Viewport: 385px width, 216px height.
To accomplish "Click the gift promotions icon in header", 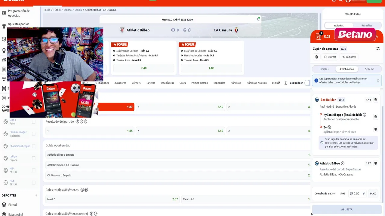I will point(334,1).
